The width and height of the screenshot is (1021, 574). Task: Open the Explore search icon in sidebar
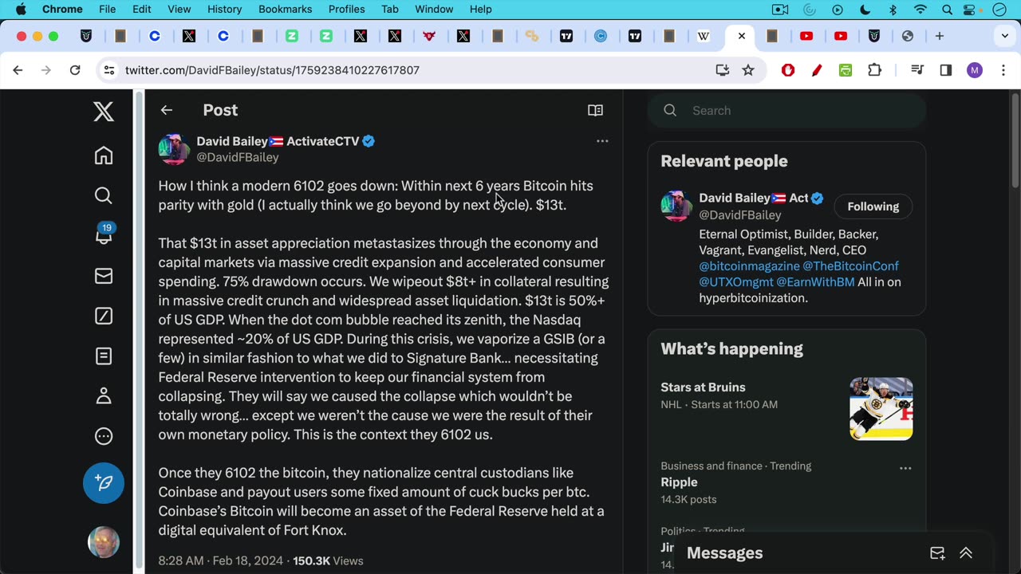pyautogui.click(x=104, y=195)
